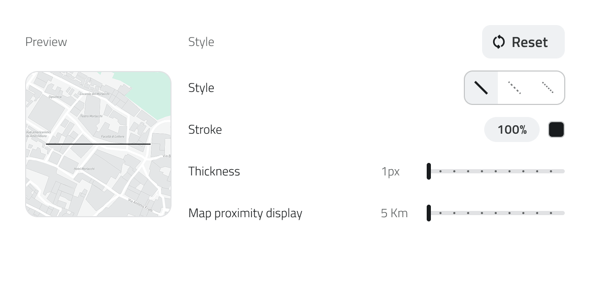Pick the dotted line style icon
Screen dimensions: 616x283
(x=547, y=88)
